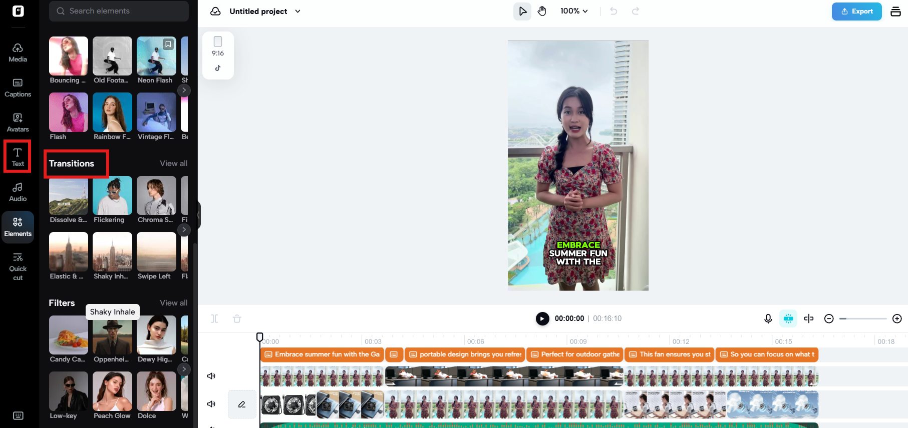Select the Dewy Highlight filter
Viewport: 908px width, 428px height.
click(x=156, y=335)
